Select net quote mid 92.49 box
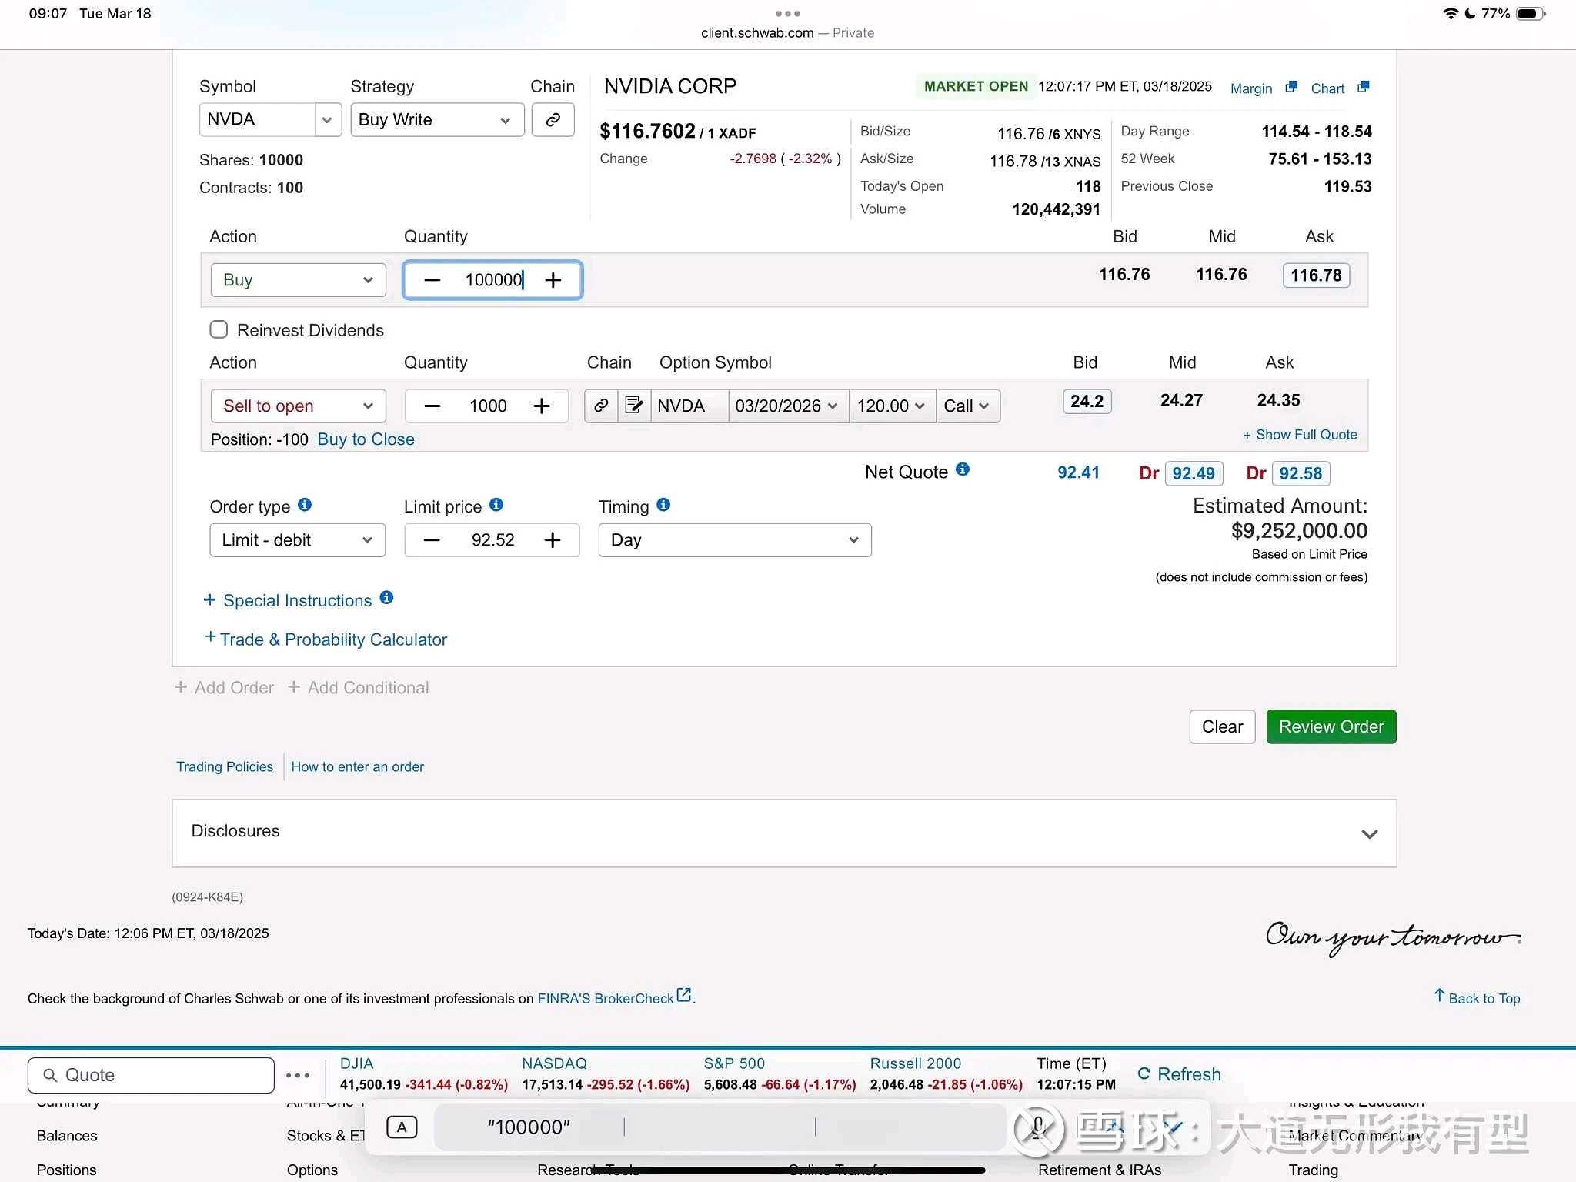Screen dimensions: 1576x1182 (1194, 473)
